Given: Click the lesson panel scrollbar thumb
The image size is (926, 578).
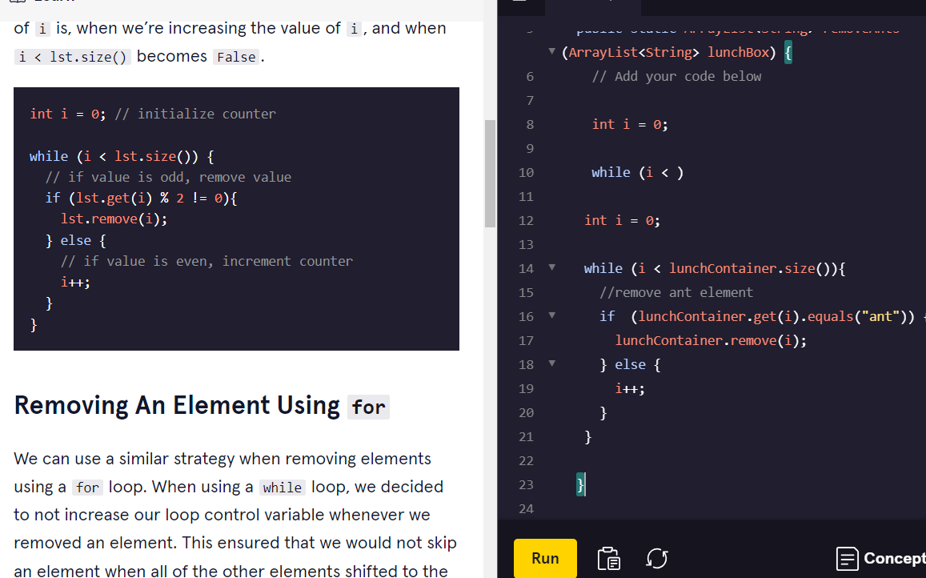Looking at the screenshot, I should click(x=490, y=173).
